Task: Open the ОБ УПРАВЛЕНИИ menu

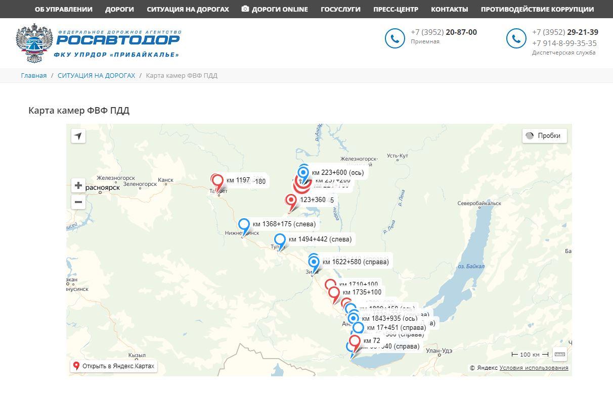Action: pos(63,9)
